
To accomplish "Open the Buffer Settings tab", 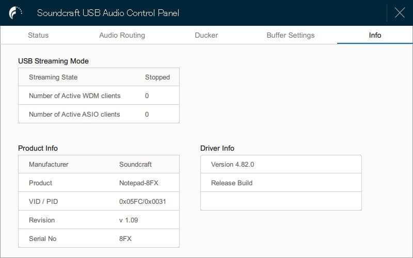I will tap(290, 35).
